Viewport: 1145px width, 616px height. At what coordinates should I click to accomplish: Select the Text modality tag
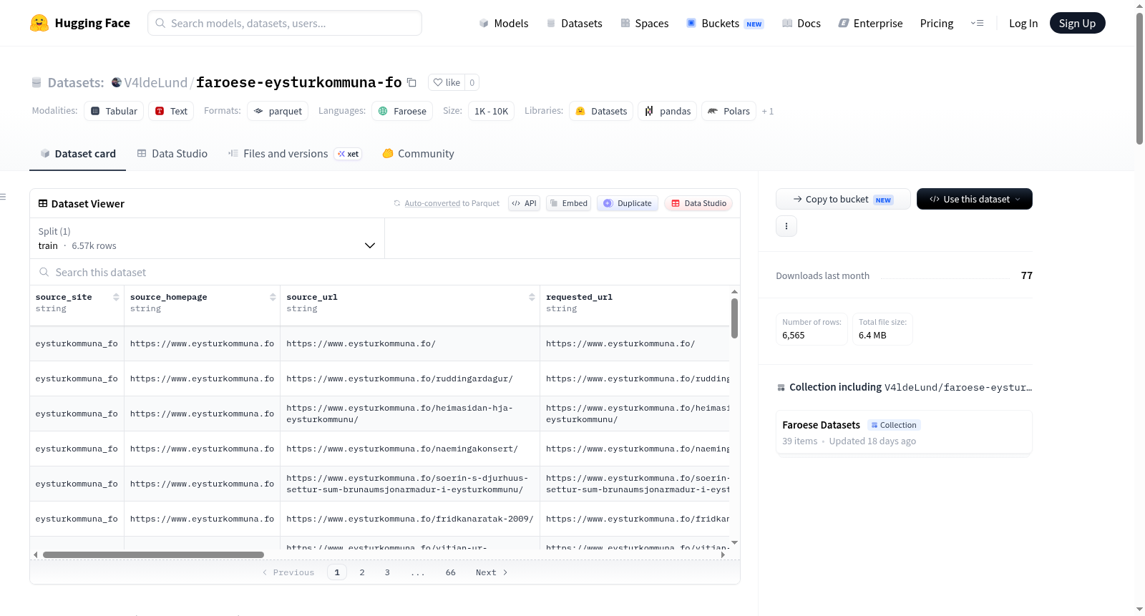(171, 111)
